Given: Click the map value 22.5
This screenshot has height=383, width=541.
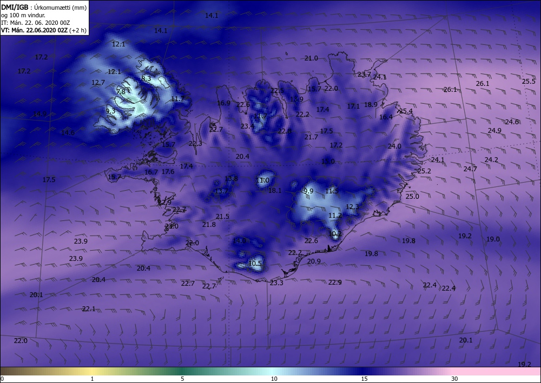Looking at the screenshot, I should pyautogui.click(x=277, y=91).
